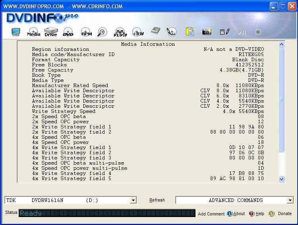Open the Help link

point(260,213)
